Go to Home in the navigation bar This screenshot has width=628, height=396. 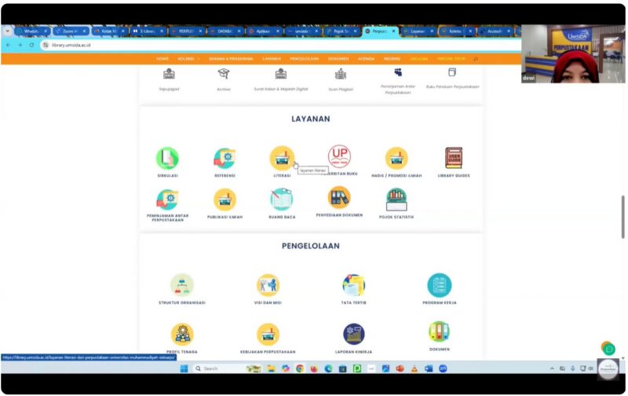(162, 58)
